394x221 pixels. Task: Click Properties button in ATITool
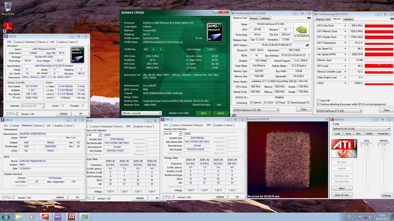click(x=383, y=134)
